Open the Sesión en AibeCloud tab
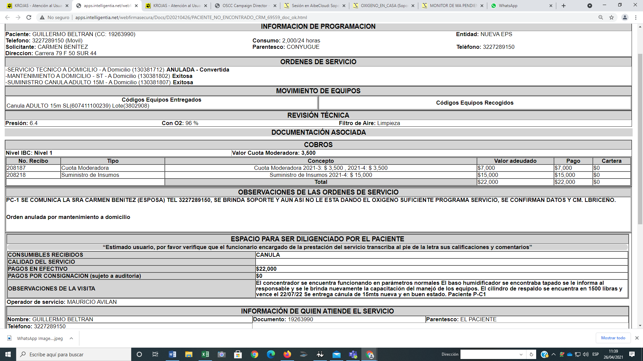643x361 pixels. tap(315, 6)
